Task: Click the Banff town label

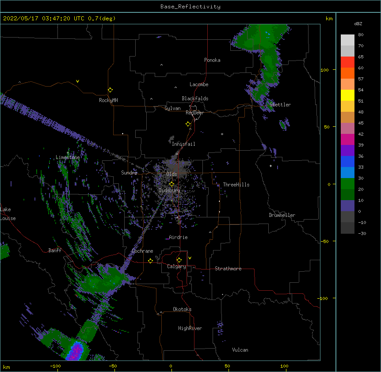Action: point(55,251)
